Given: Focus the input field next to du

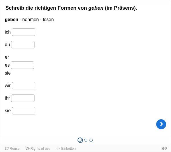Looking at the screenshot, I should [x=23, y=45].
